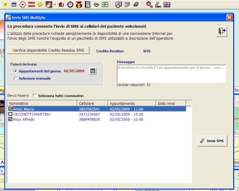This screenshot has width=239, height=191.
Task: Click the clock icon with letter G
Action: [149, 4]
